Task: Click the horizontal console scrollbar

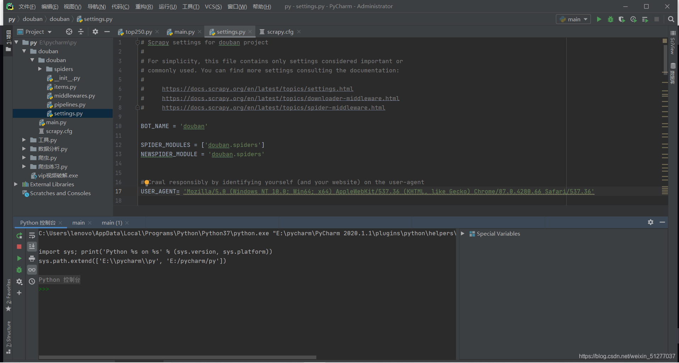Action: [x=177, y=357]
